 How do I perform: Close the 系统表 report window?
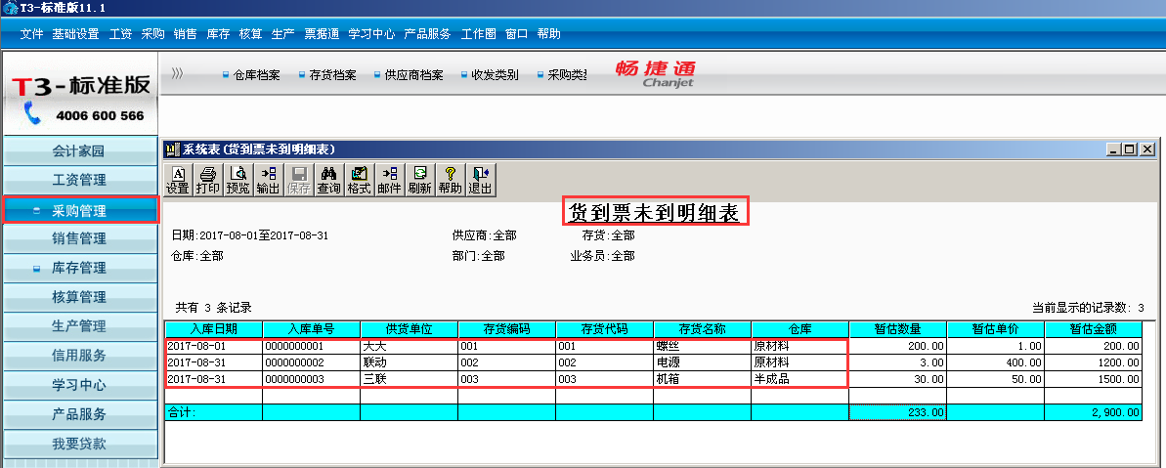(x=1147, y=149)
